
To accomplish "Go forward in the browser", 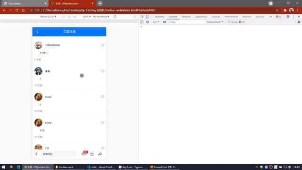I will [x=10, y=10].
